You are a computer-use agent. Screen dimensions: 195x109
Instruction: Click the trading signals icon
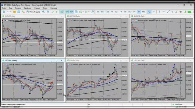[23, 12]
